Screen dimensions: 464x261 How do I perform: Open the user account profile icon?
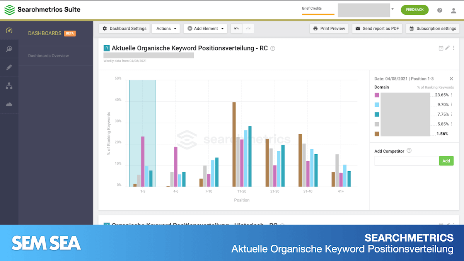[x=454, y=10]
